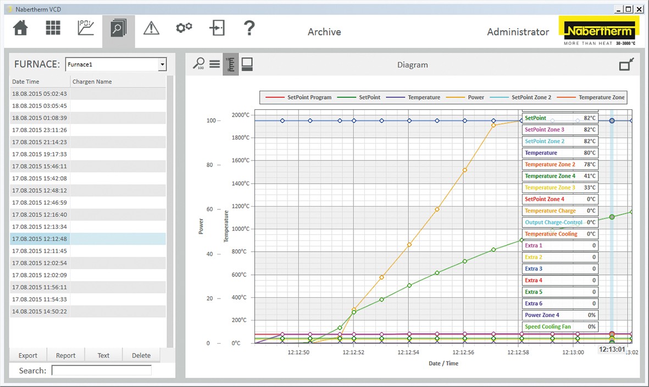Select entry 17.08.2015 12:11:45
The height and width of the screenshot is (387, 649).
[x=88, y=251]
